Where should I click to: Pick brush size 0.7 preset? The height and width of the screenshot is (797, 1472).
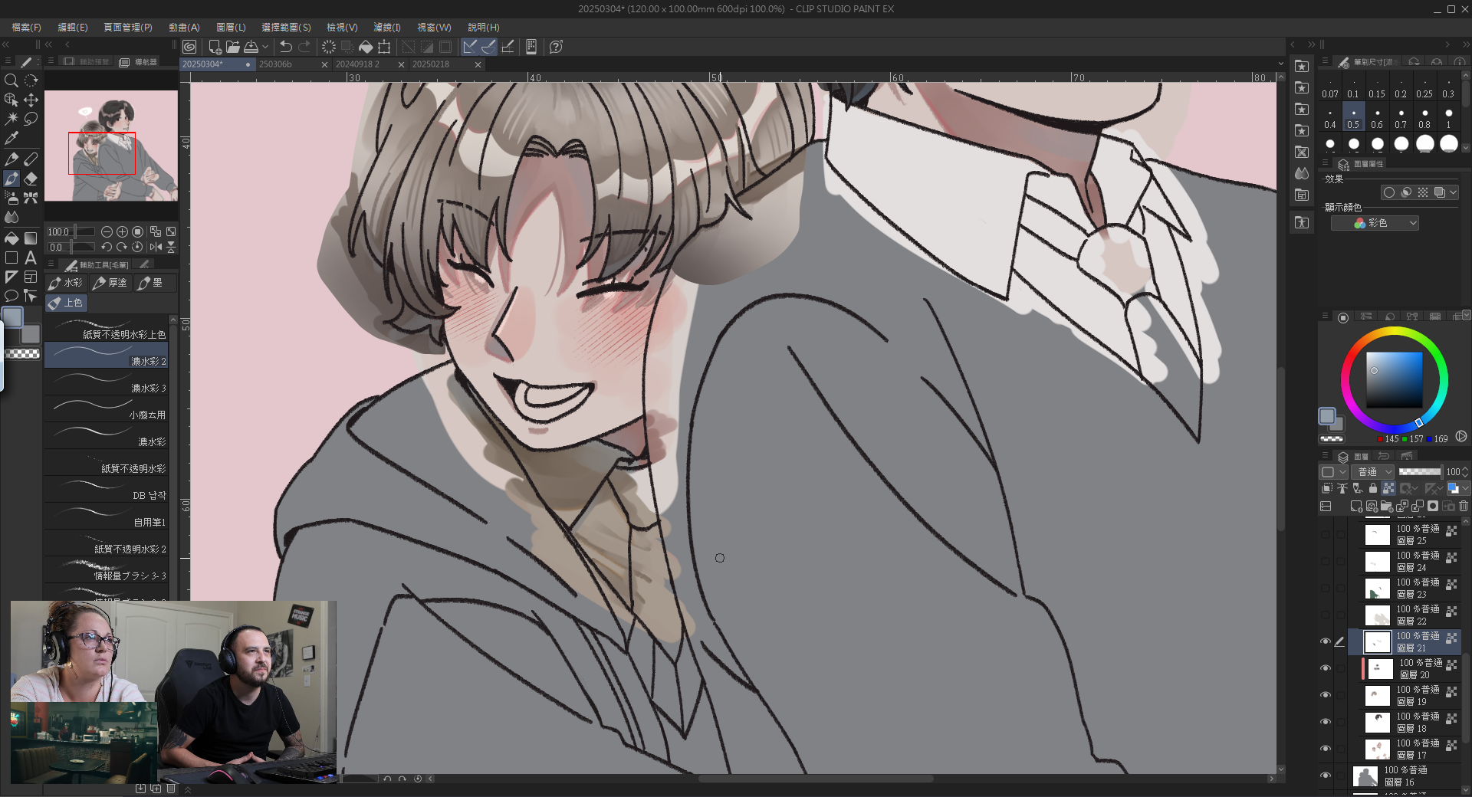1401,118
